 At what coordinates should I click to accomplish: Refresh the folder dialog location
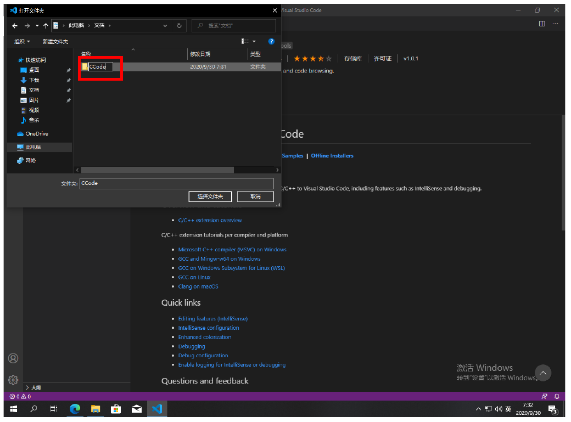179,26
